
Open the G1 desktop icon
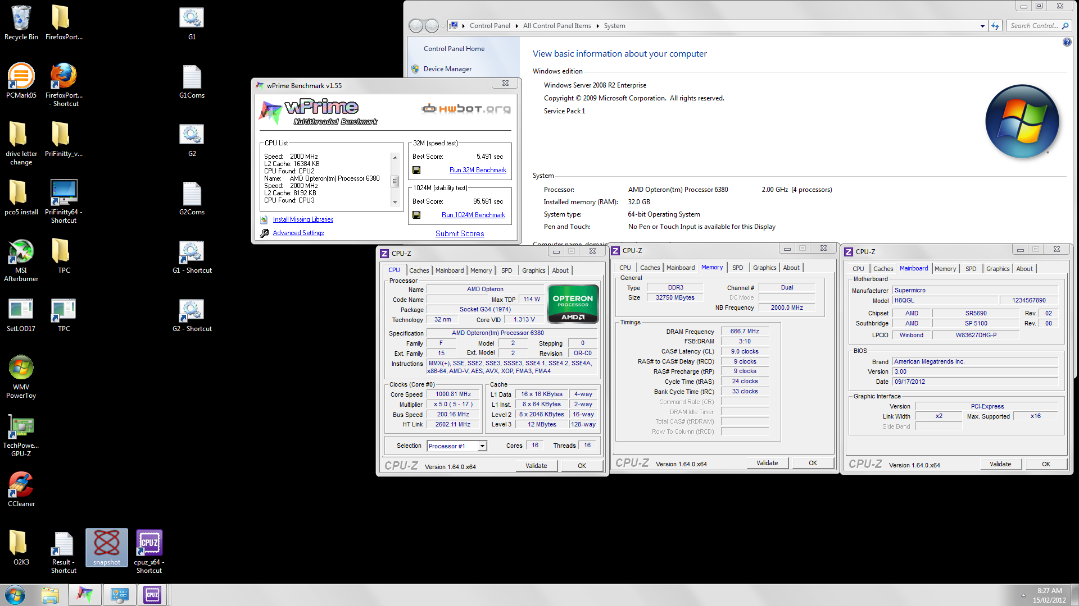192,22
